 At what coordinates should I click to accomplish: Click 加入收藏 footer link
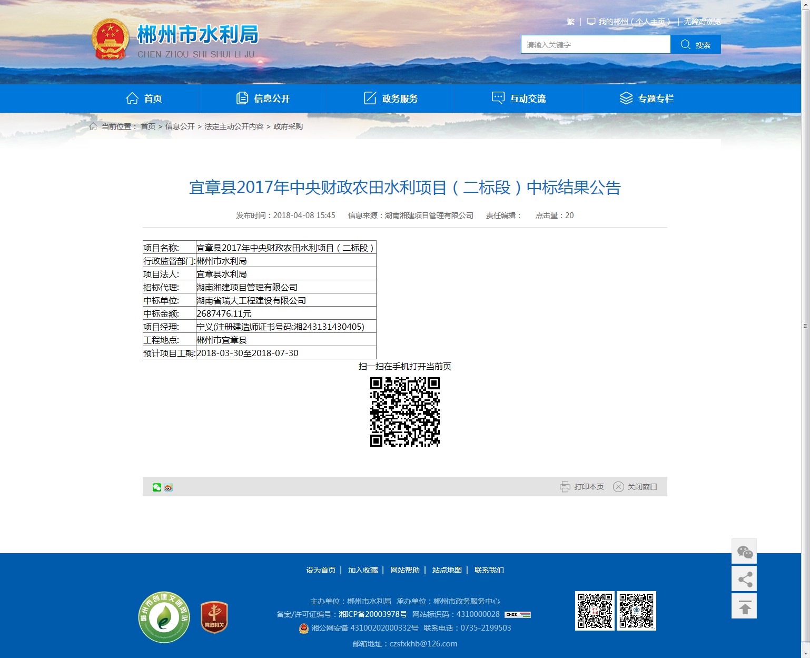click(x=363, y=570)
